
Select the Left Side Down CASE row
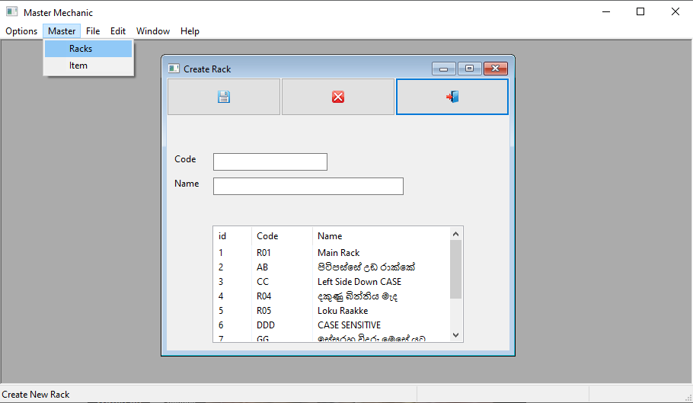332,282
